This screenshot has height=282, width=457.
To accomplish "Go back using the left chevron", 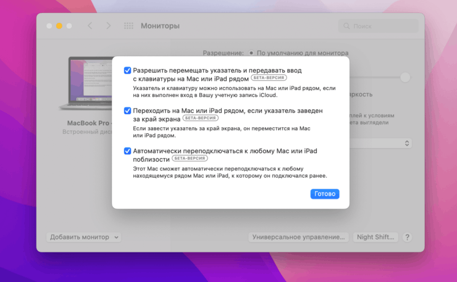I will click(90, 26).
